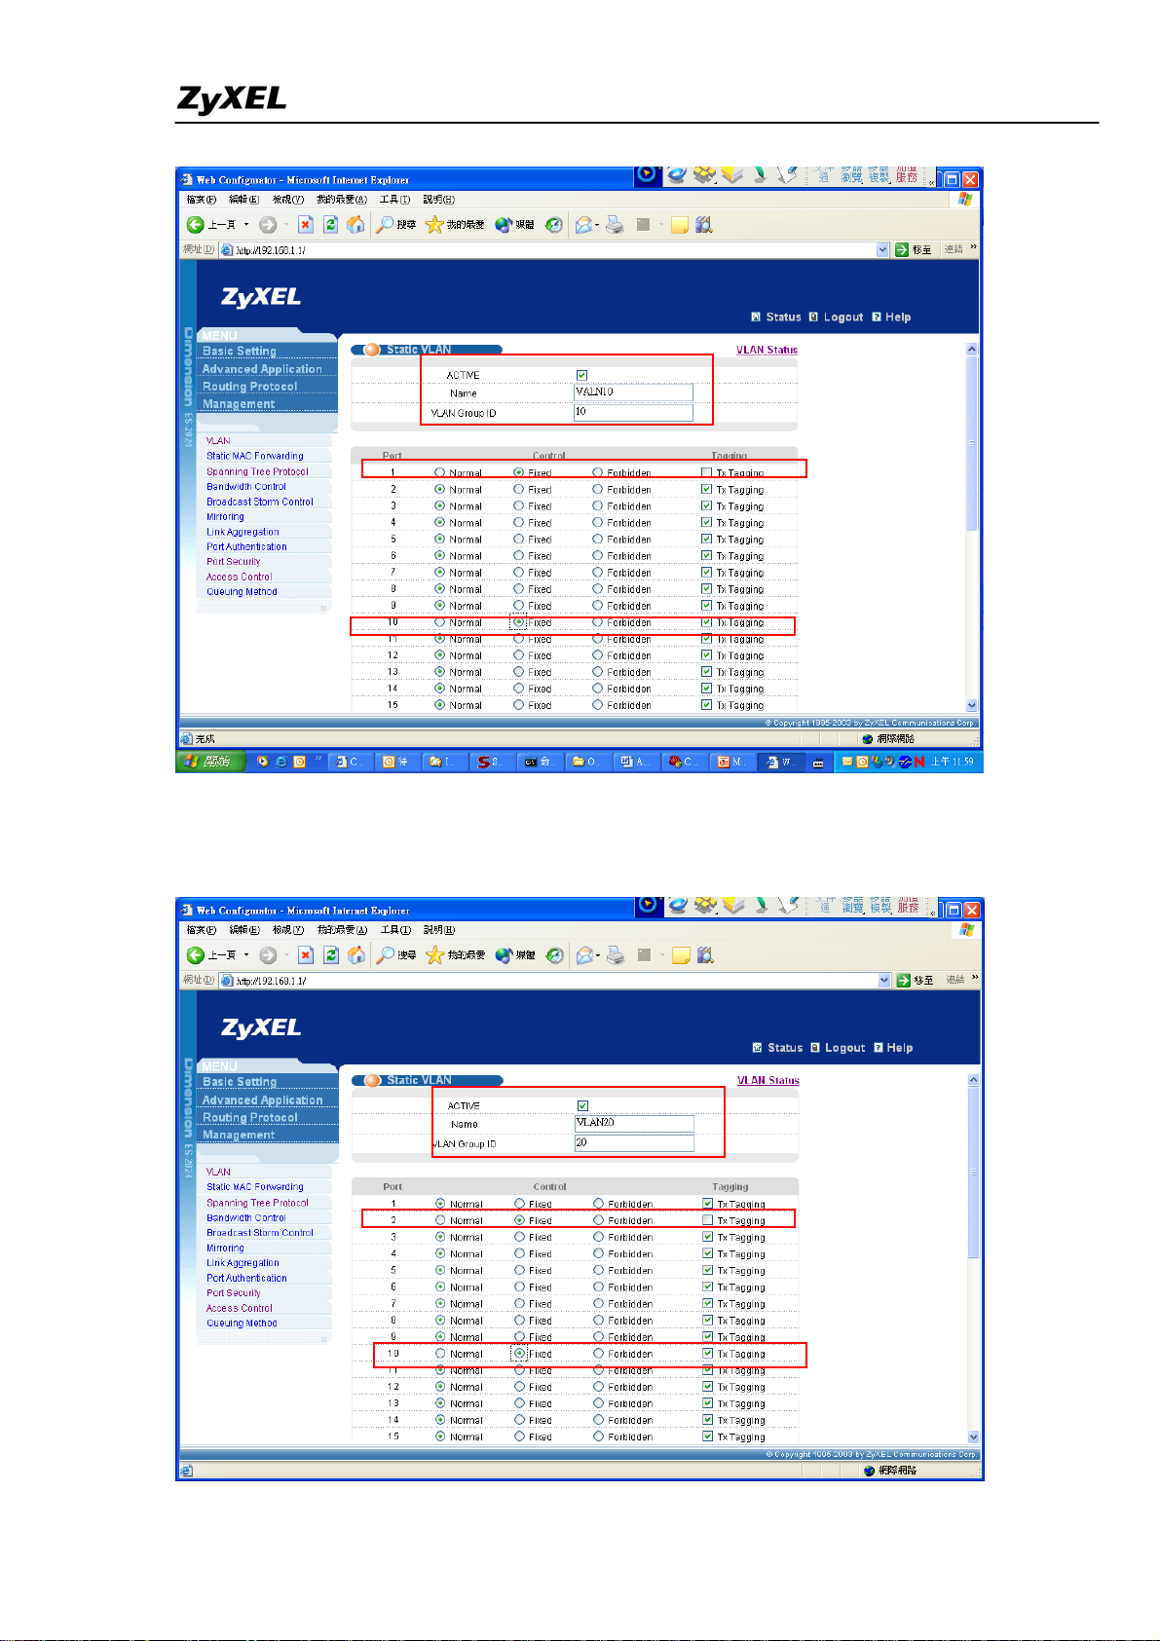The image size is (1160, 1641).
Task: Select Forbidden for port 10 in the VALN10 window
Action: tap(597, 622)
